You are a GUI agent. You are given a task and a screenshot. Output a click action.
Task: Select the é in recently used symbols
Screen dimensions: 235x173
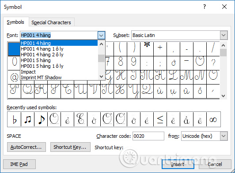pos(147,119)
